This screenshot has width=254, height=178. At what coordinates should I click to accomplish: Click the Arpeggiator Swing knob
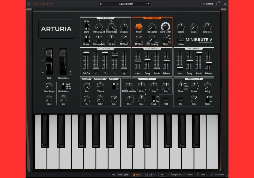207,86
